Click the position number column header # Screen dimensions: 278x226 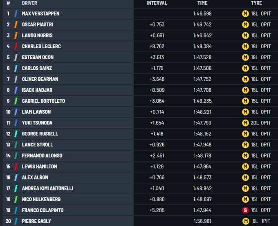point(8,3)
